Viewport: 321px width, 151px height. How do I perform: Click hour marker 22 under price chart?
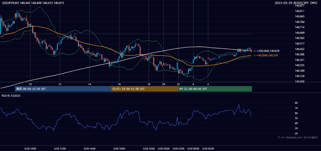(179, 84)
